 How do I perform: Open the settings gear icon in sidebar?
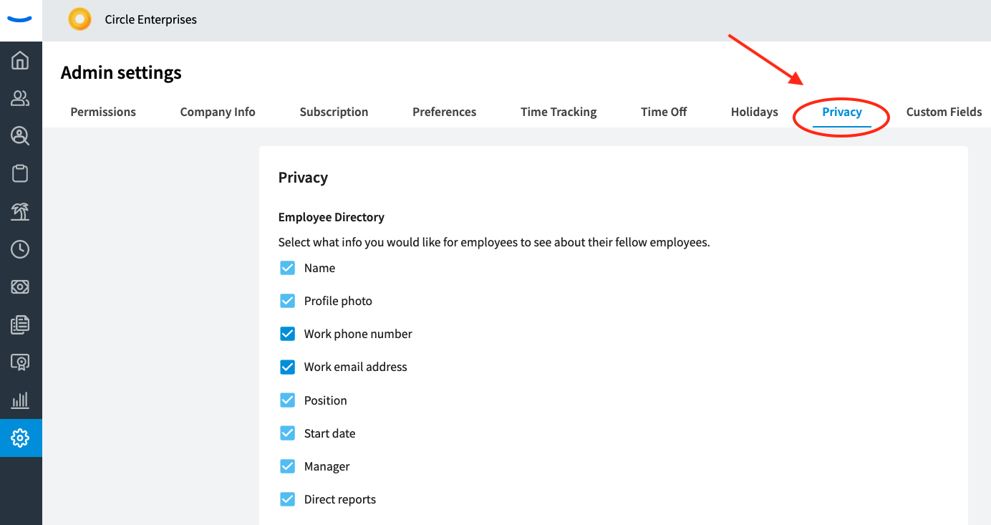coord(20,438)
